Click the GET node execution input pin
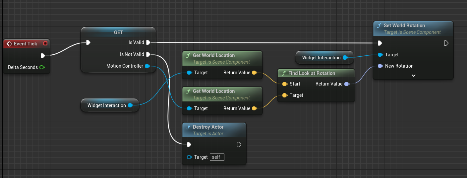Screen dimensions: 467x178 [x=88, y=42]
